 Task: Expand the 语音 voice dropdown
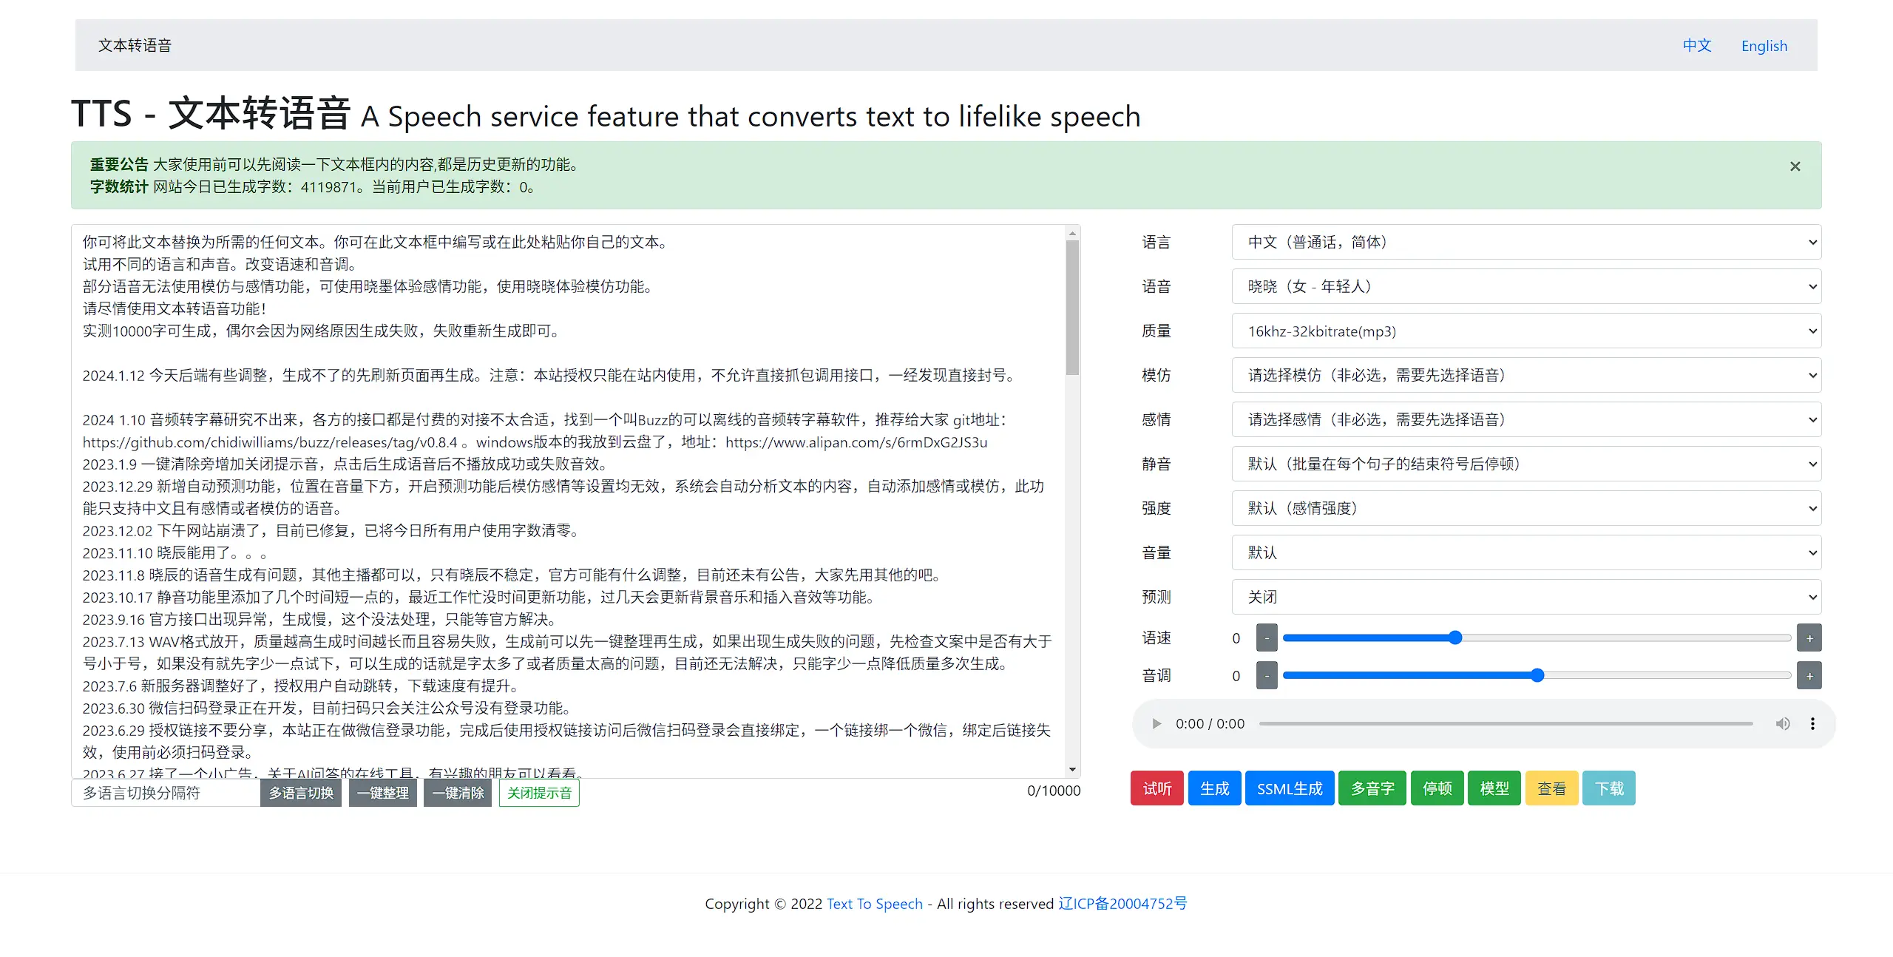[x=1526, y=286]
